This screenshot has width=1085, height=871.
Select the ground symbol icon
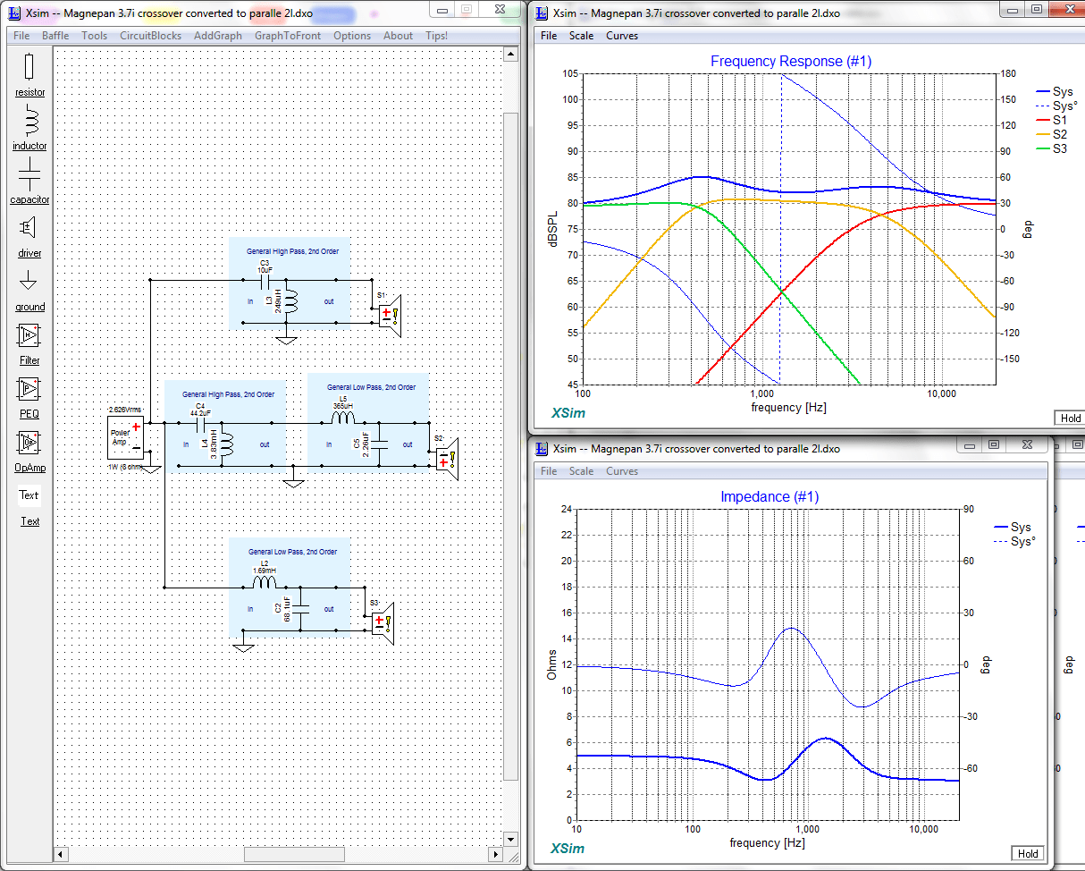tap(29, 282)
